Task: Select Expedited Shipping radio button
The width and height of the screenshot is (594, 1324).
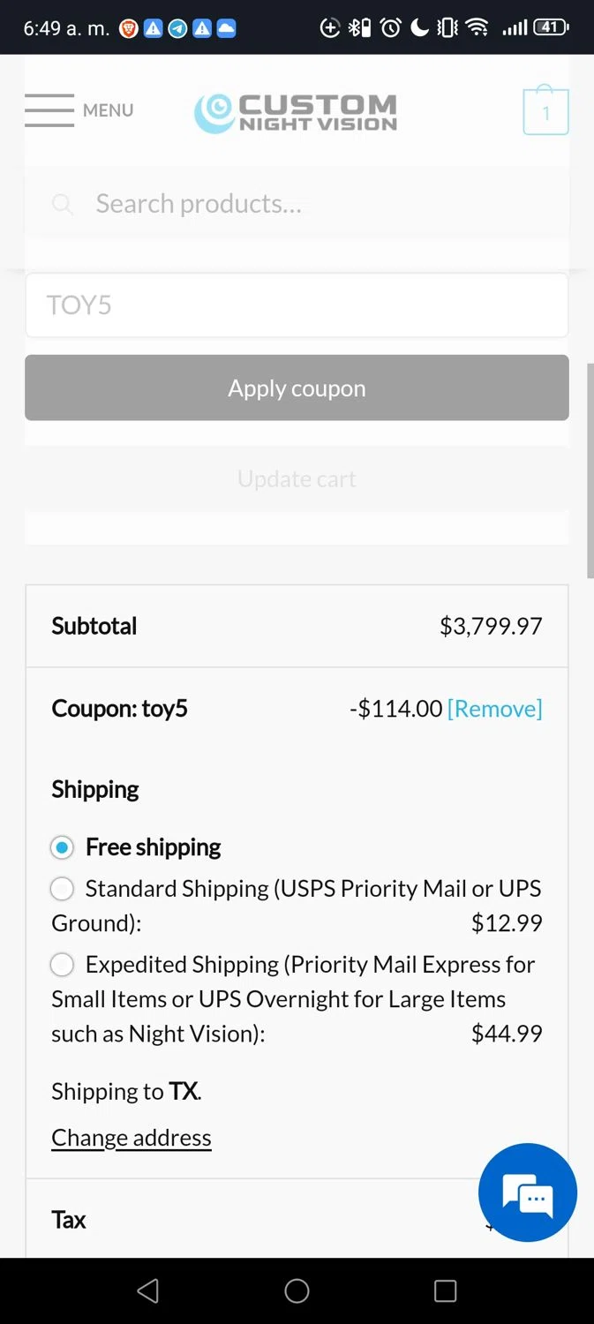Action: 62,965
